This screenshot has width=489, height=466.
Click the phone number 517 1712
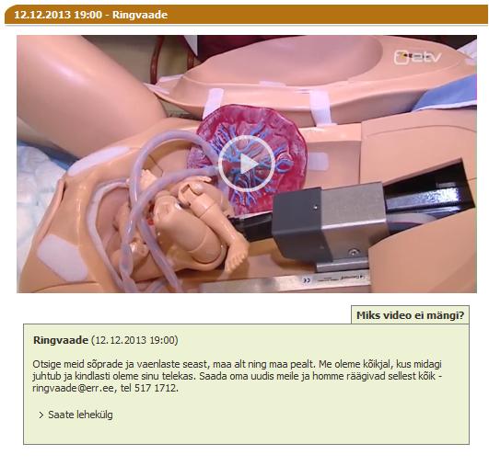click(x=156, y=388)
